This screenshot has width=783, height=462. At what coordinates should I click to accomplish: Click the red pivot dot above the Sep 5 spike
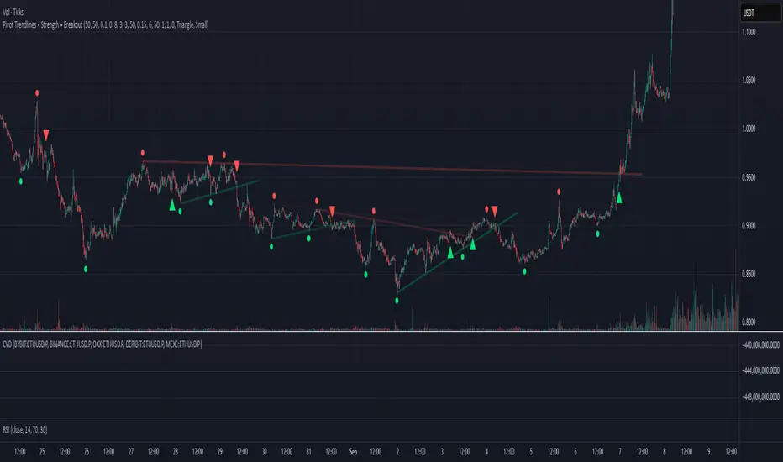point(559,192)
